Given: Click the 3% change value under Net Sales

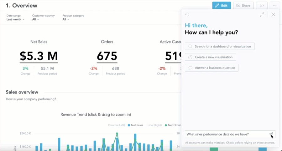Looking at the screenshot, I should click(25, 68).
